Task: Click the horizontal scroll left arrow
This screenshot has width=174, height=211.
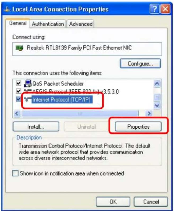Action: pyautogui.click(x=17, y=113)
